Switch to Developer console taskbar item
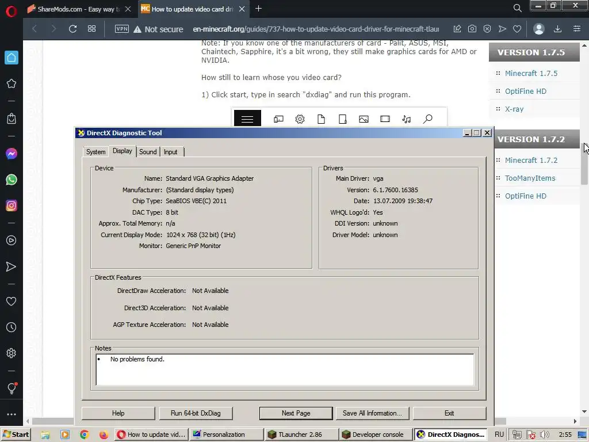 coord(376,435)
